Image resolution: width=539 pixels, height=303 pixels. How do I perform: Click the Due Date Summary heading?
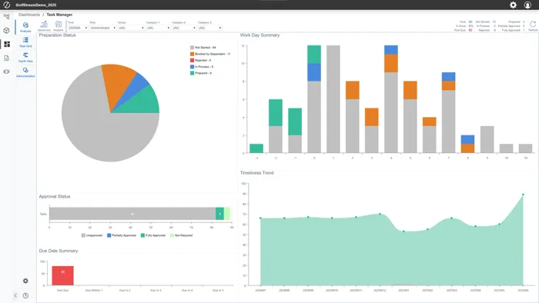58,251
